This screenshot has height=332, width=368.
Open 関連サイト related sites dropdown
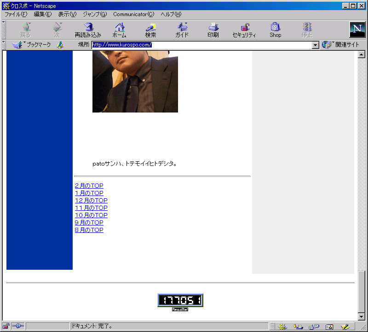tap(340, 45)
